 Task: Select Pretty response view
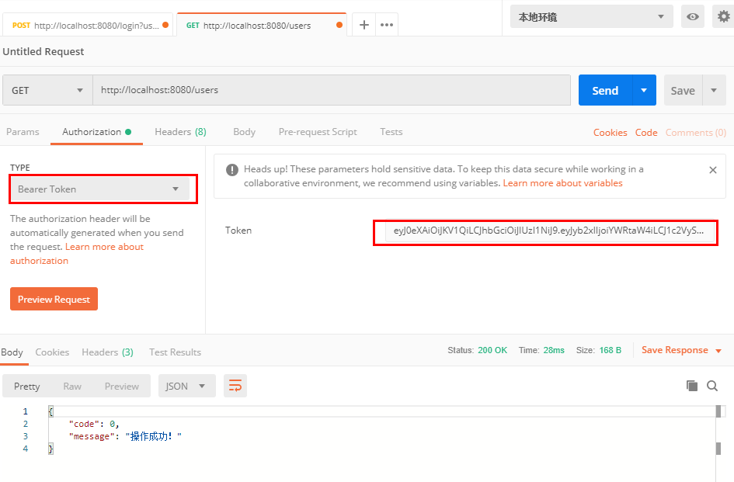(26, 386)
